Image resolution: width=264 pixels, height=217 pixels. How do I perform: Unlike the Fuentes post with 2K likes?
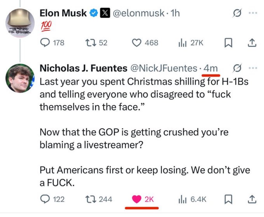[x=137, y=199]
